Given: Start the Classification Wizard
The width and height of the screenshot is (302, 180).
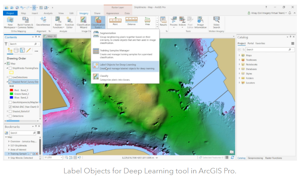Looking at the screenshot, I should (x=83, y=23).
